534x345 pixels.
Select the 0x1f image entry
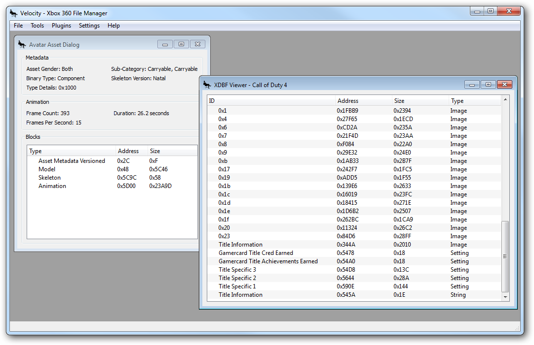354,220
